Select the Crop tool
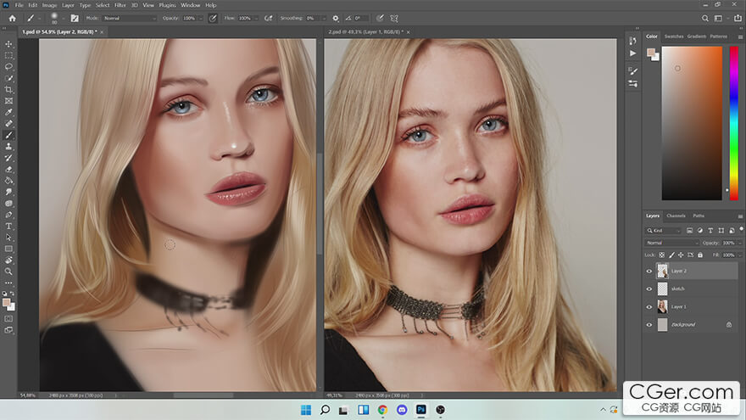Image resolution: width=746 pixels, height=420 pixels. [x=8, y=90]
